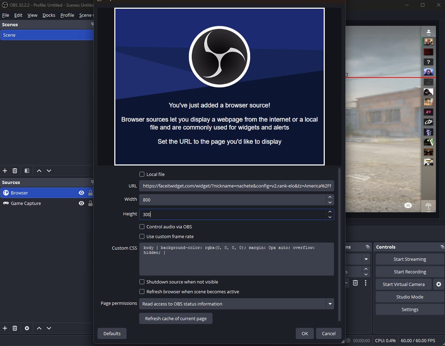Enable the Local file checkbox
445x346 pixels.
click(x=142, y=174)
